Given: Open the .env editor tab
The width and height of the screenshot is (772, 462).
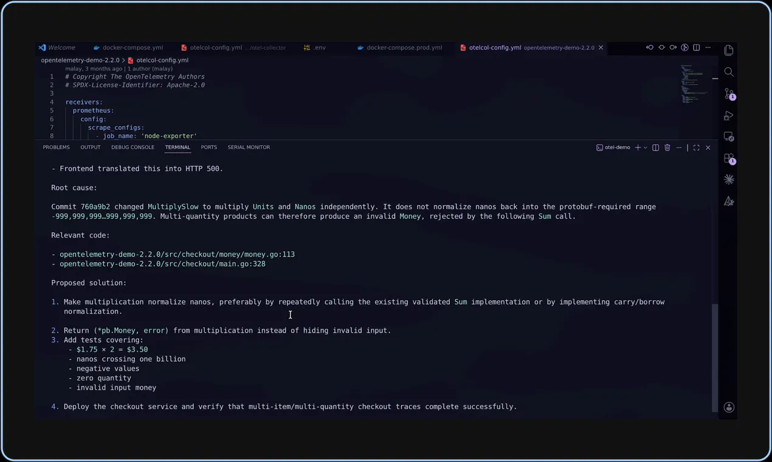Looking at the screenshot, I should point(315,47).
